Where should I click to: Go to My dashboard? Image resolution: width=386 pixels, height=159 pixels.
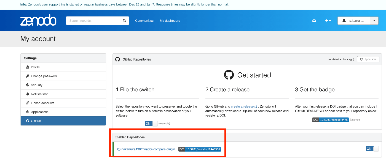tap(170, 21)
